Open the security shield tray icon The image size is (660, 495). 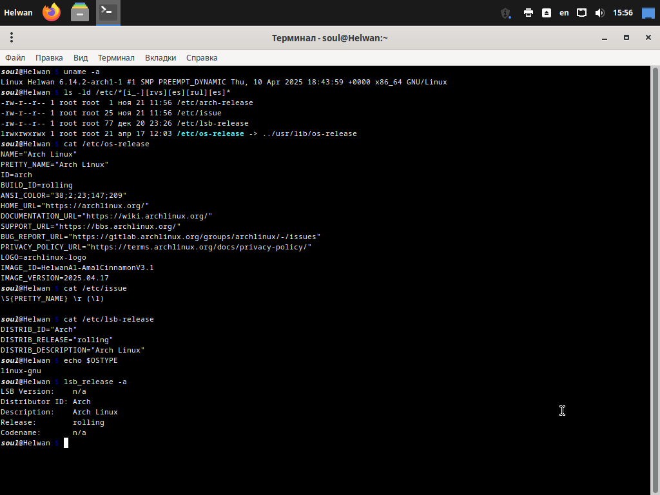click(505, 13)
